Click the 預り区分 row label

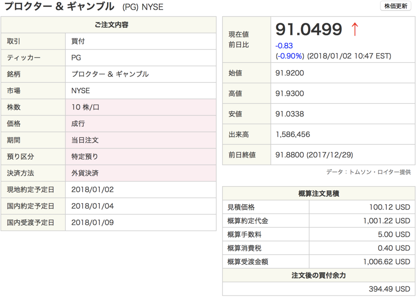20,156
